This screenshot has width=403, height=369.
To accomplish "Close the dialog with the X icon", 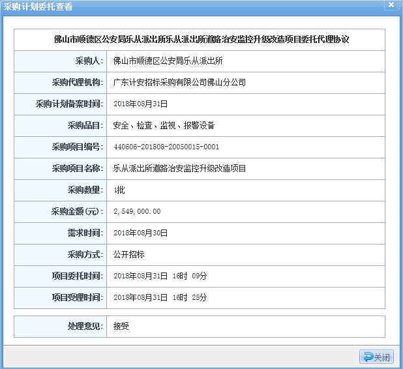I will [391, 5].
